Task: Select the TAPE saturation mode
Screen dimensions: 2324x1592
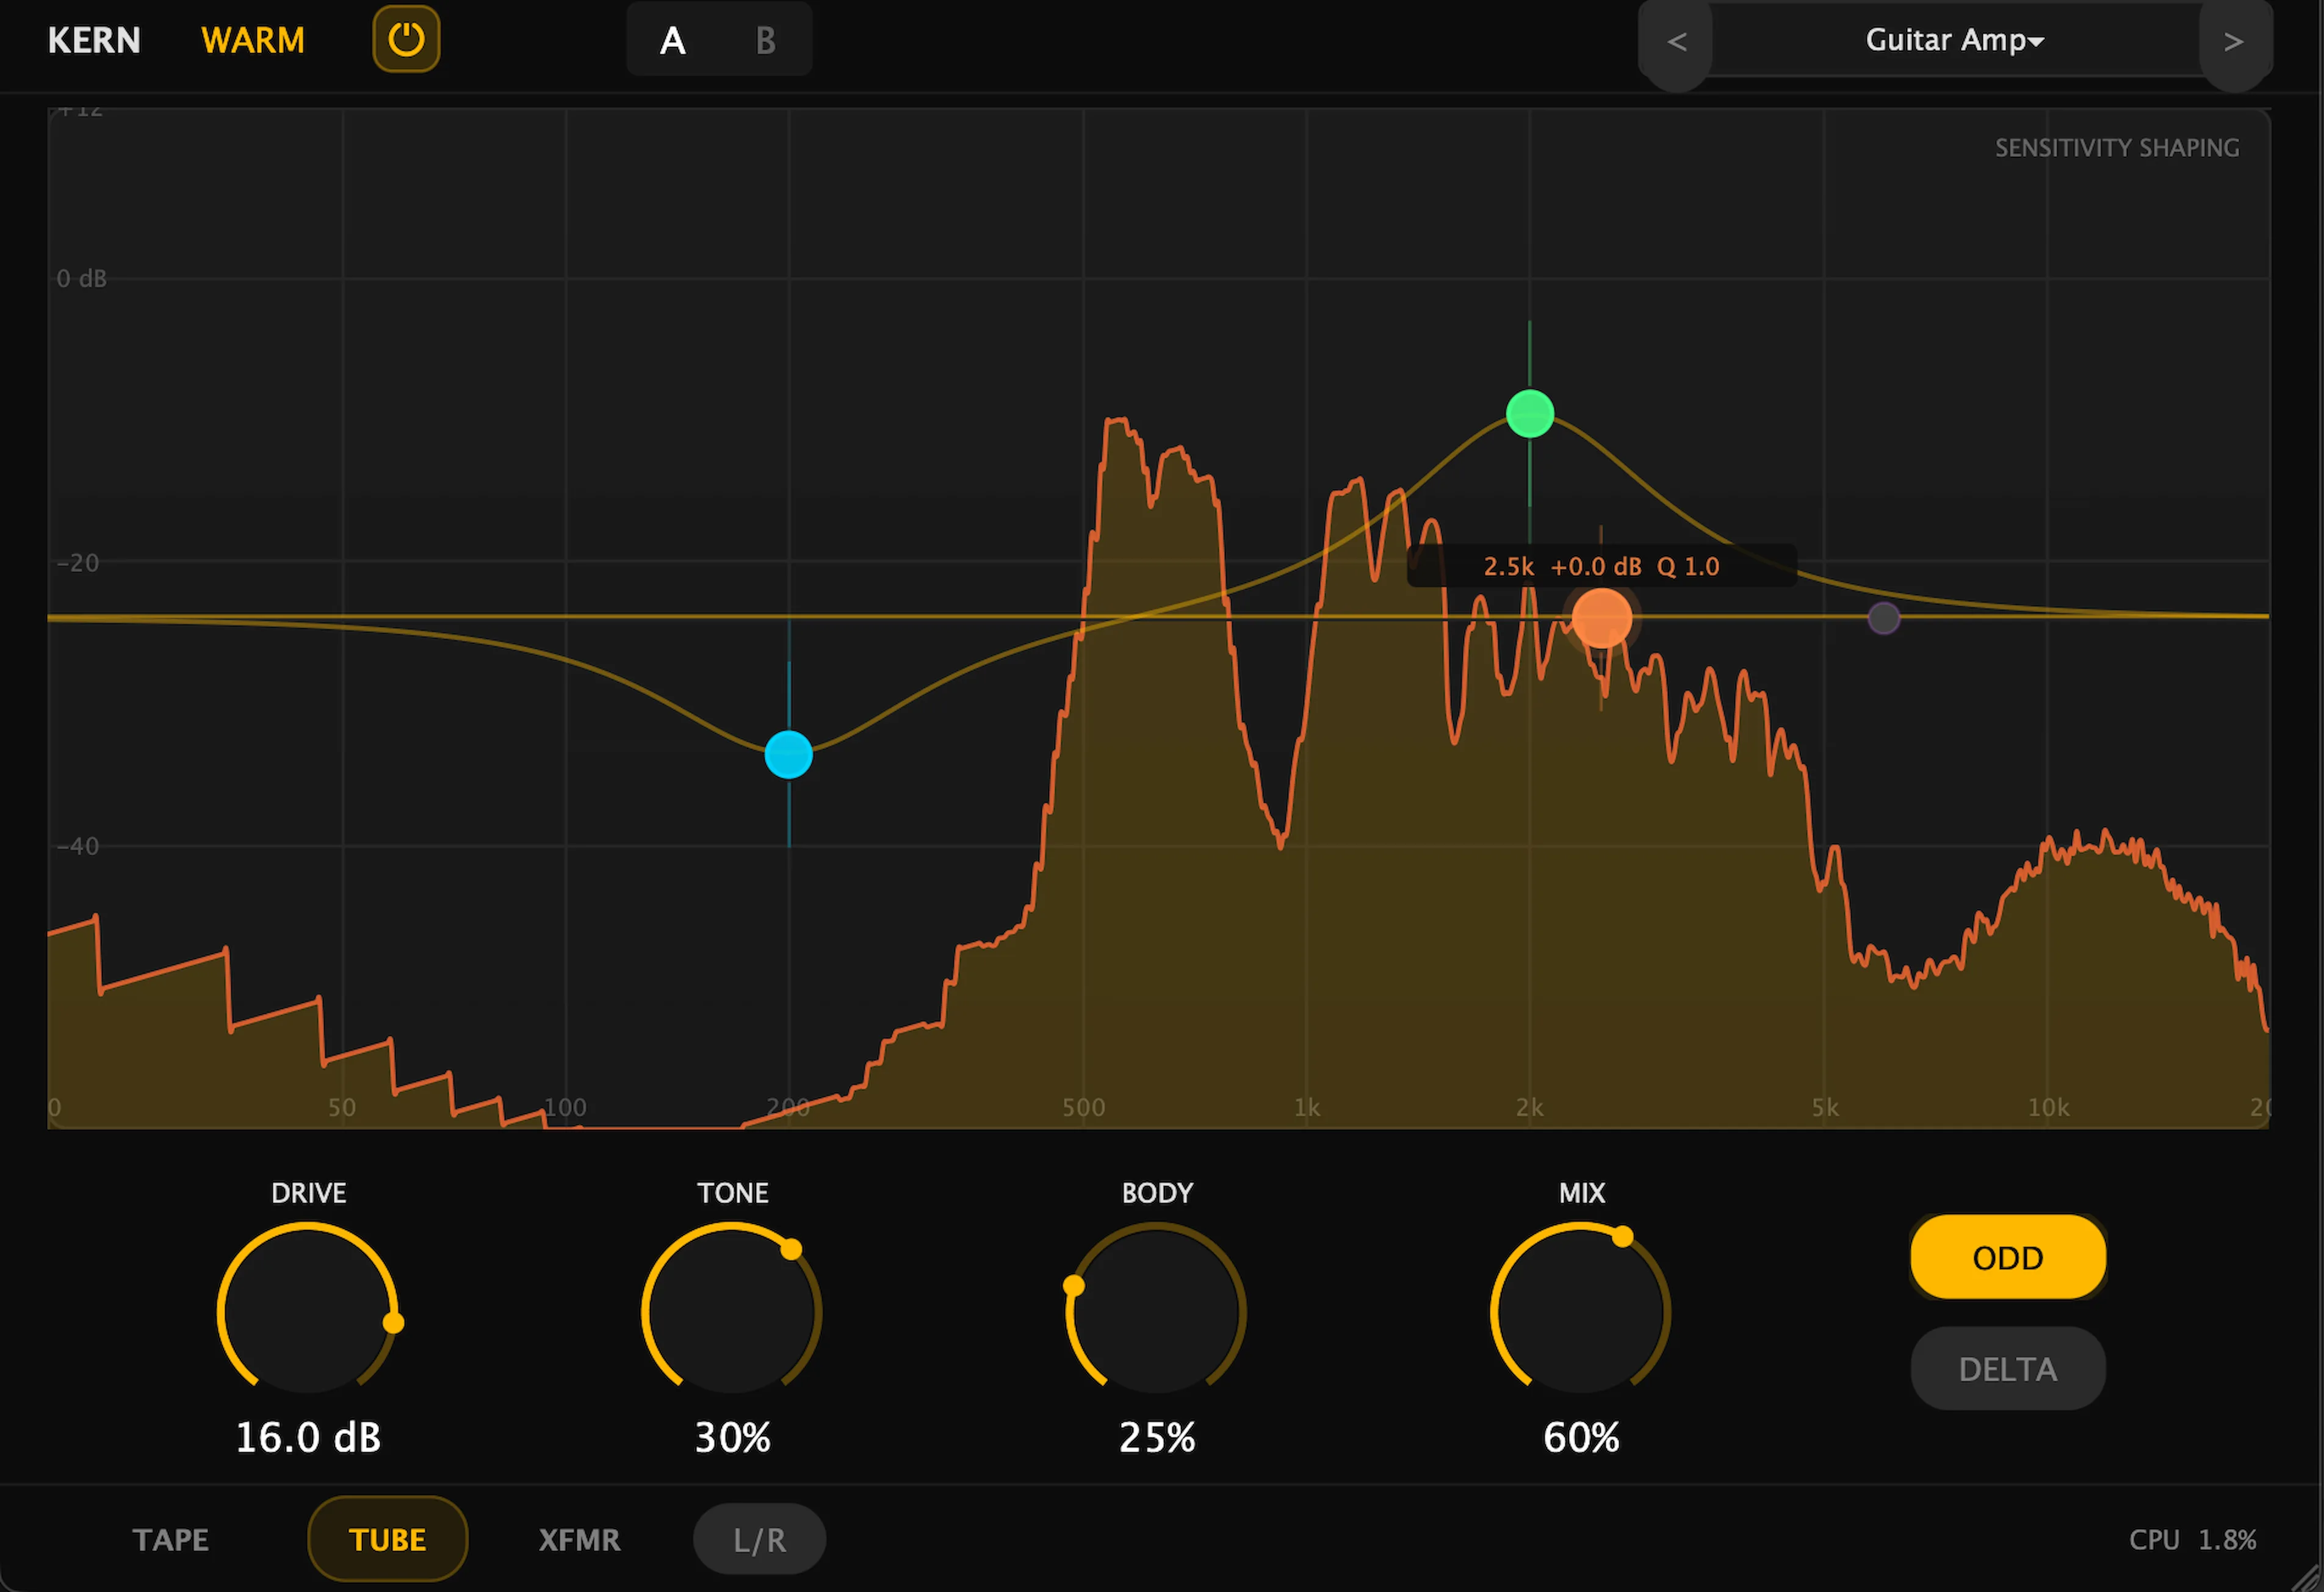Action: (170, 1539)
